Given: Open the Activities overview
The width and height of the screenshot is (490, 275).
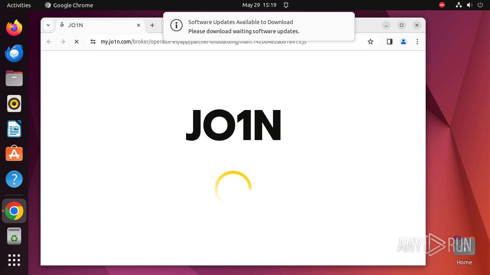Looking at the screenshot, I should click(x=19, y=5).
